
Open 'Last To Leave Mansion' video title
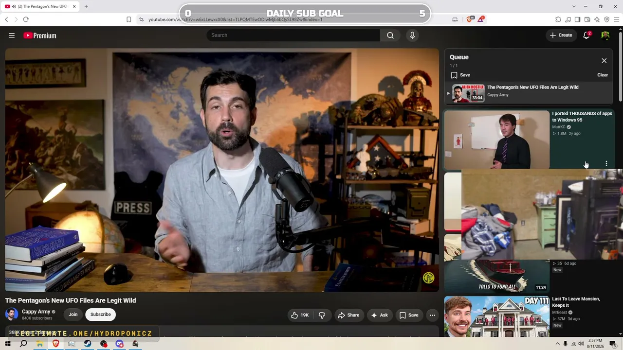(576, 302)
